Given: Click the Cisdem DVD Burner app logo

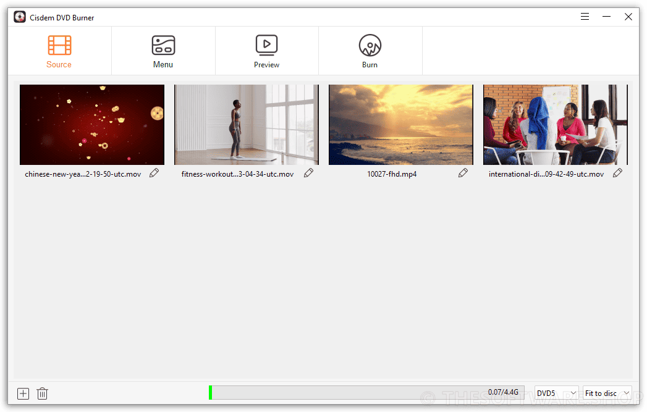Looking at the screenshot, I should (19, 17).
